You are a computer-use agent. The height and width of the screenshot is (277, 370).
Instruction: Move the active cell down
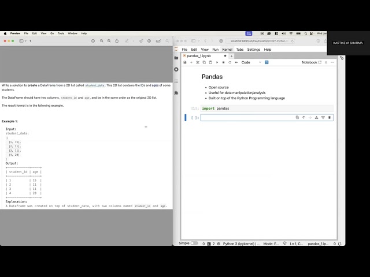pos(310,117)
